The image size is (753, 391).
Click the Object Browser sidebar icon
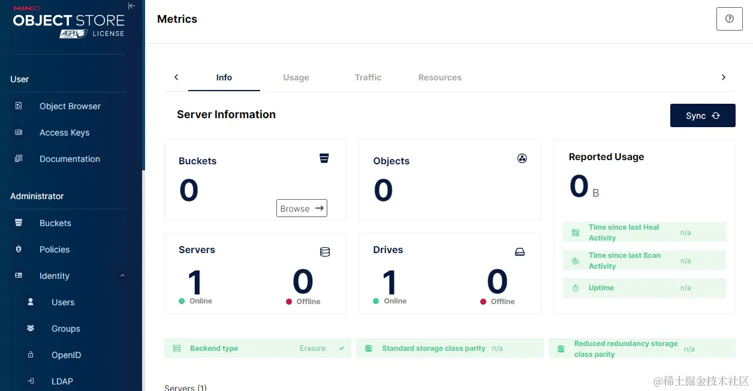[19, 106]
